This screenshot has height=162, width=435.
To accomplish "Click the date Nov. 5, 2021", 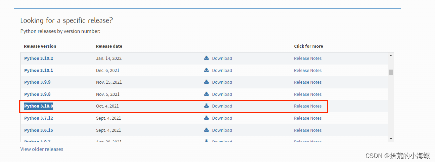I will coord(107,94).
